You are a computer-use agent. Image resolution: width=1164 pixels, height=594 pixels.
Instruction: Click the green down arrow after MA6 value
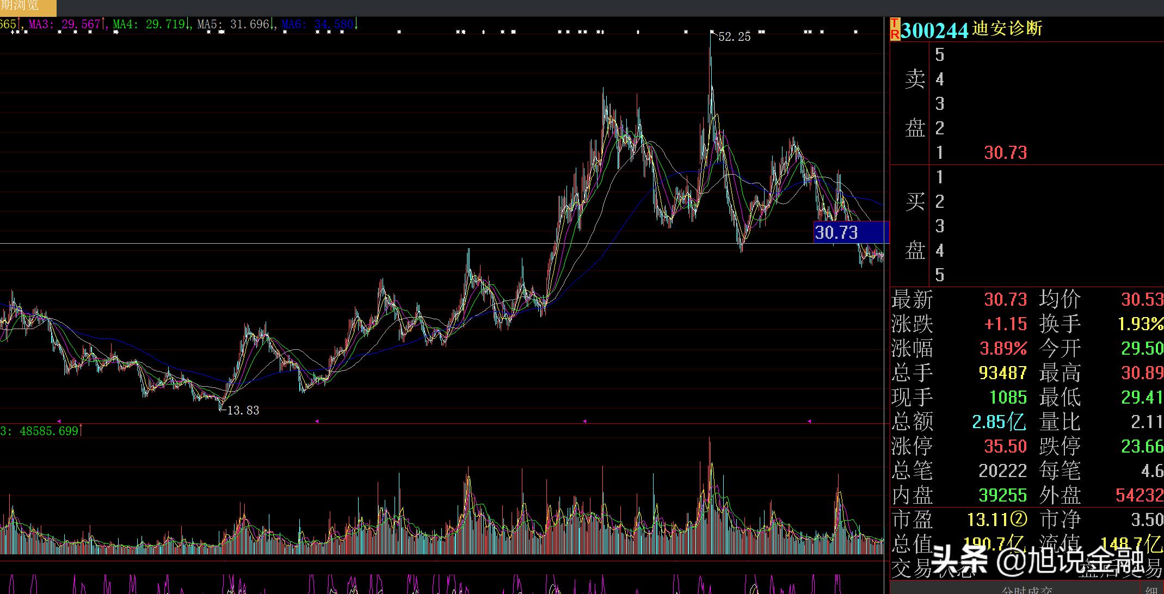click(356, 23)
